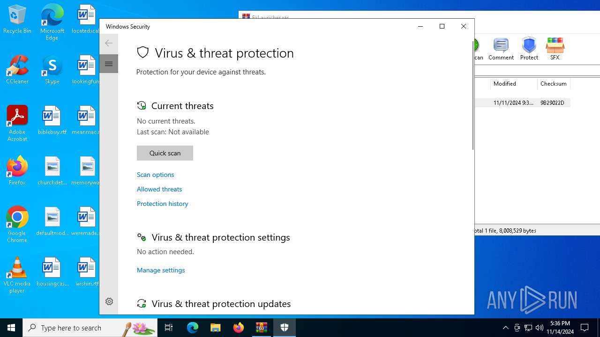Open the Windows Security hamburger navigation menu

pyautogui.click(x=109, y=64)
